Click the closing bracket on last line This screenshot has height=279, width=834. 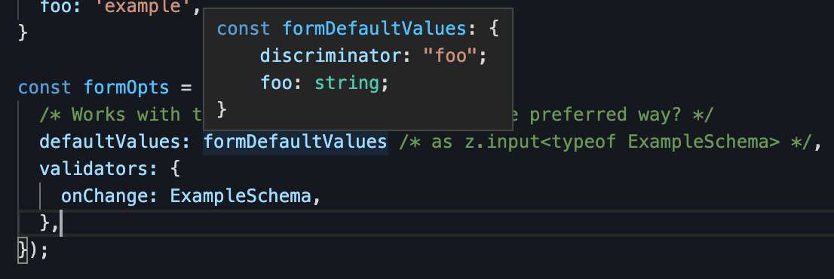(23, 250)
